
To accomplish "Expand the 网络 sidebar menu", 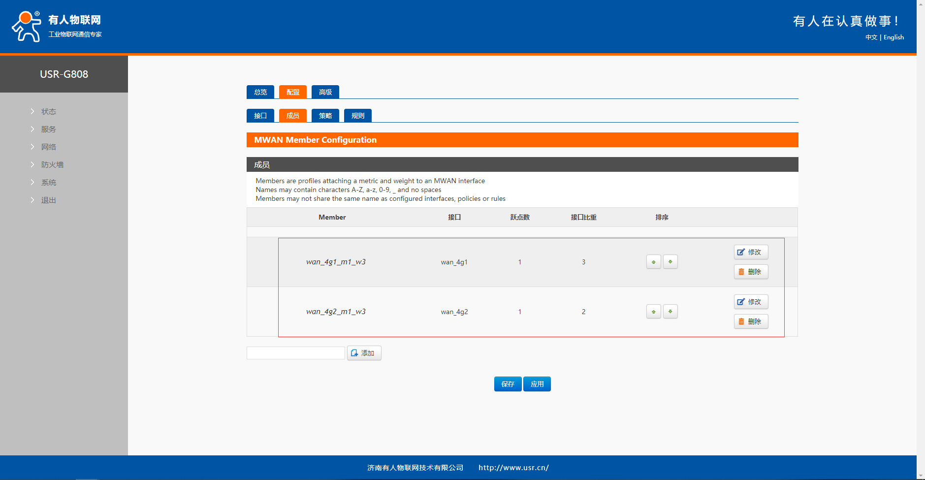I will pos(48,147).
